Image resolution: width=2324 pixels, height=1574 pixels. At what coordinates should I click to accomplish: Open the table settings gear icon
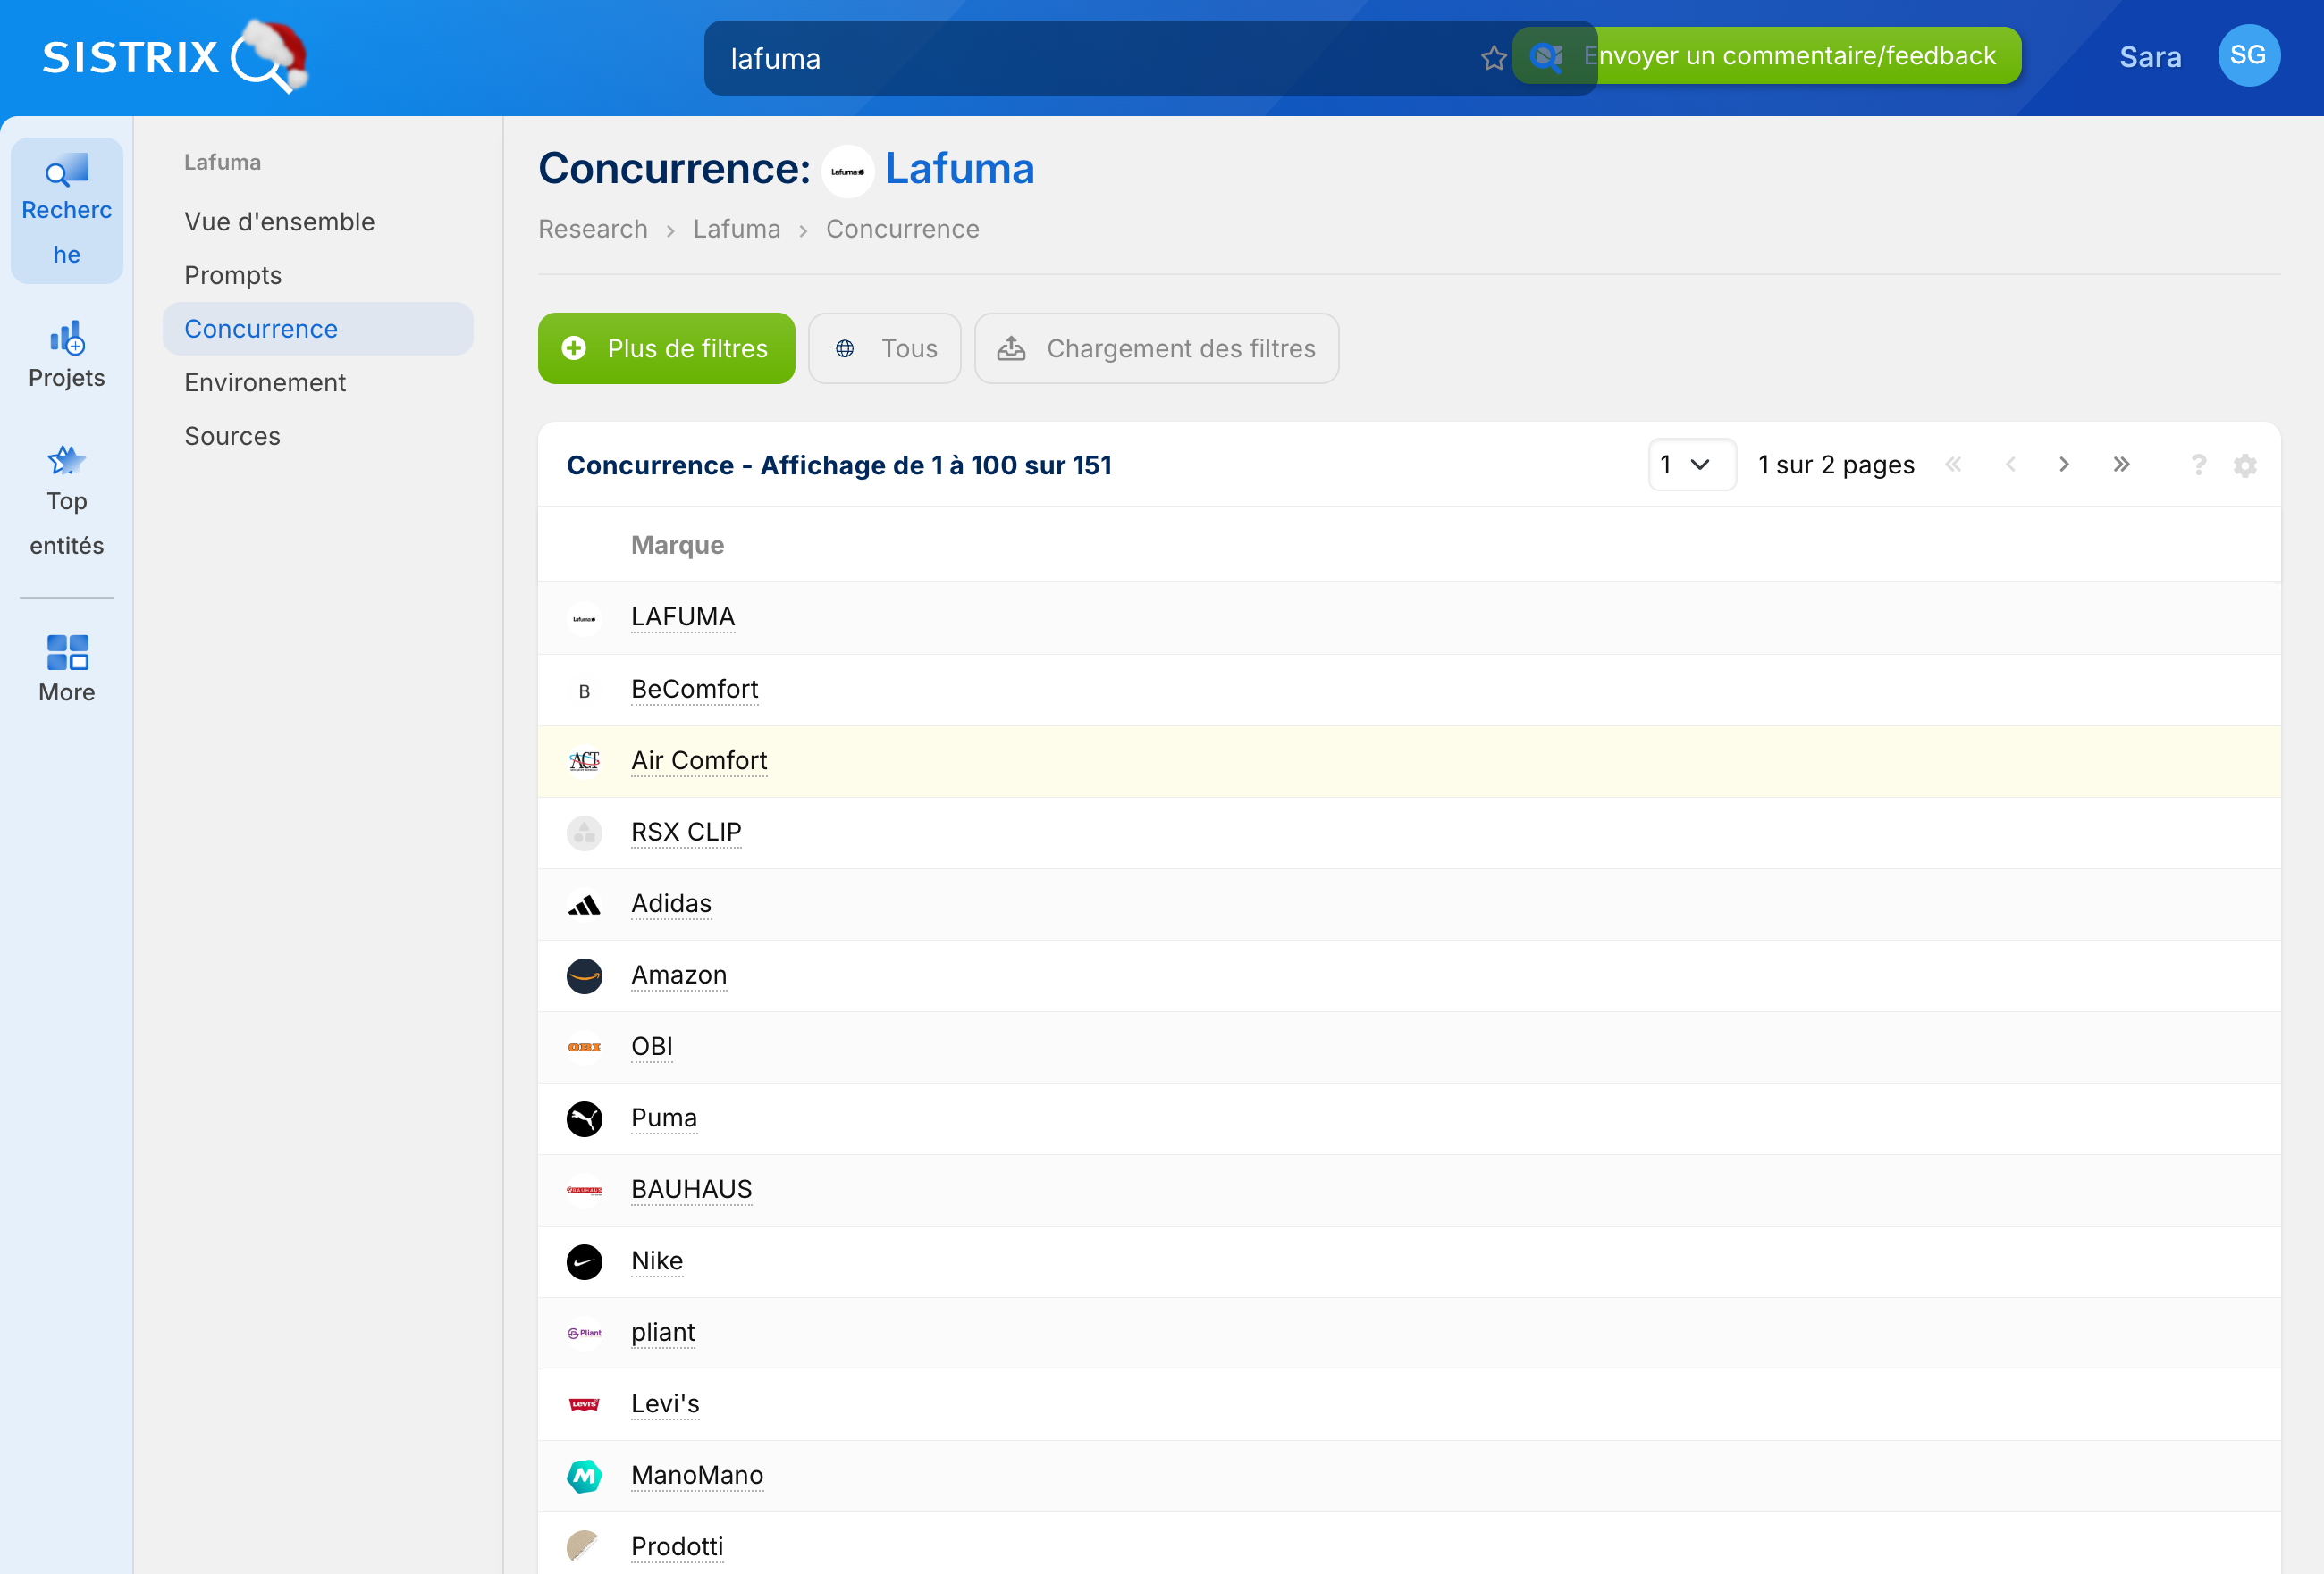[2246, 465]
